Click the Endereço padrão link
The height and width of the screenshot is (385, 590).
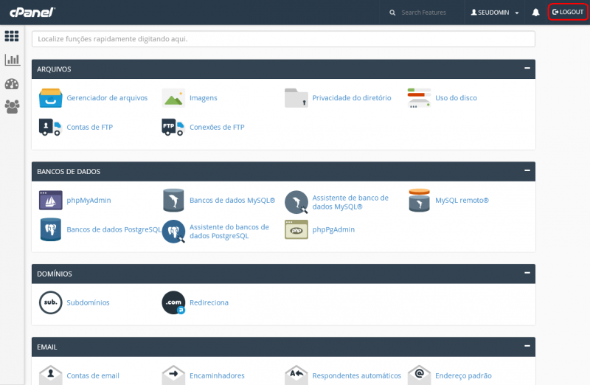click(x=464, y=375)
